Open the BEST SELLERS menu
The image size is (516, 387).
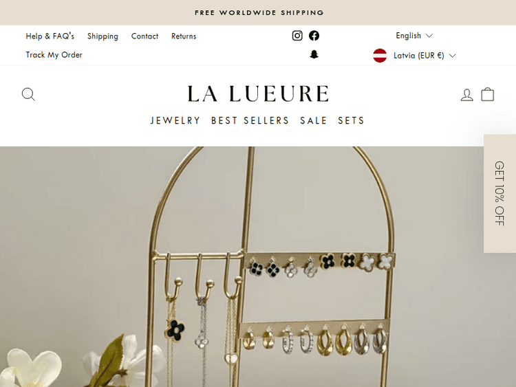point(250,121)
